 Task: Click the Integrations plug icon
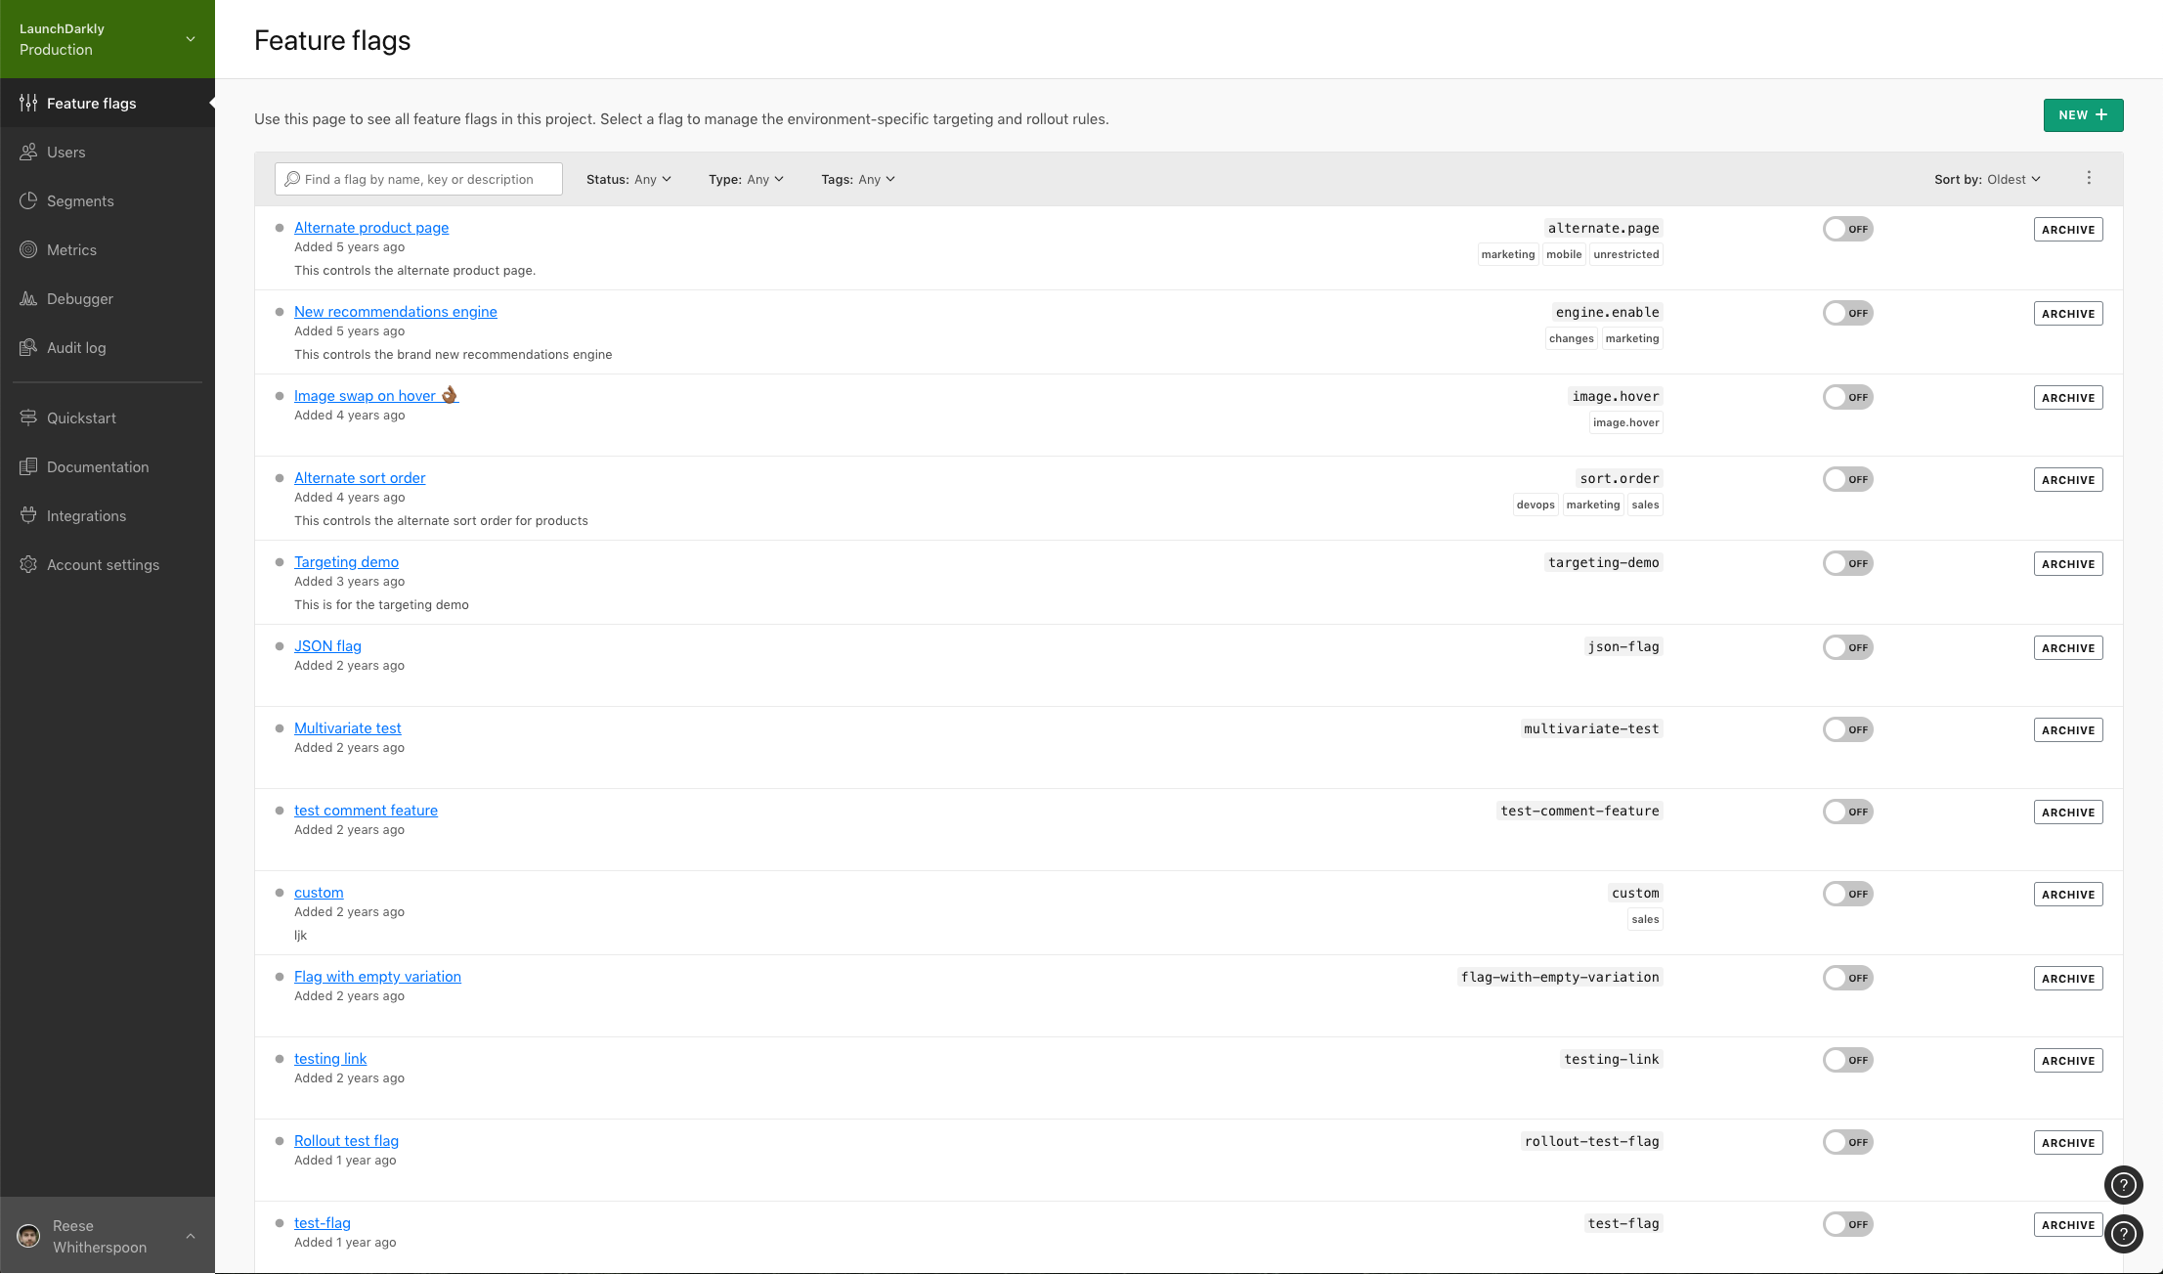click(x=28, y=515)
